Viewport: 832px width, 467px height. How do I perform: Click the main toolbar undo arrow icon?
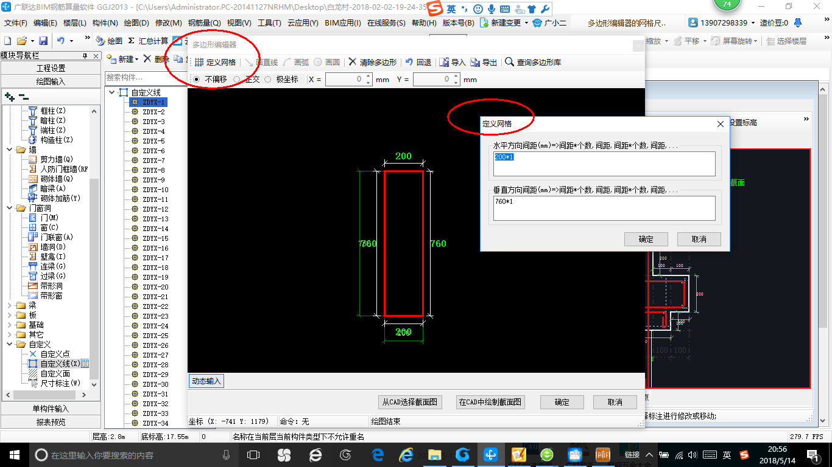point(61,41)
